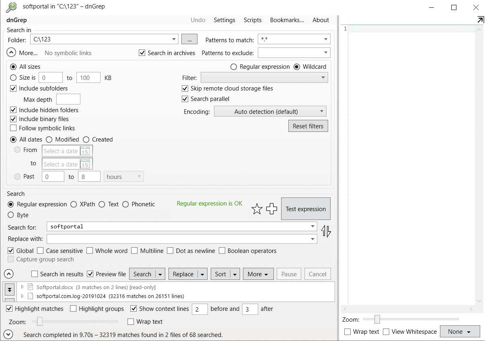Open the Filter combo box
The height and width of the screenshot is (341, 485).
point(264,78)
